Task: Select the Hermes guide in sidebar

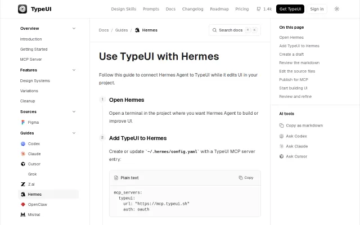Action: click(x=48, y=194)
